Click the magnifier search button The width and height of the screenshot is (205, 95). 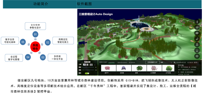pos(175,63)
